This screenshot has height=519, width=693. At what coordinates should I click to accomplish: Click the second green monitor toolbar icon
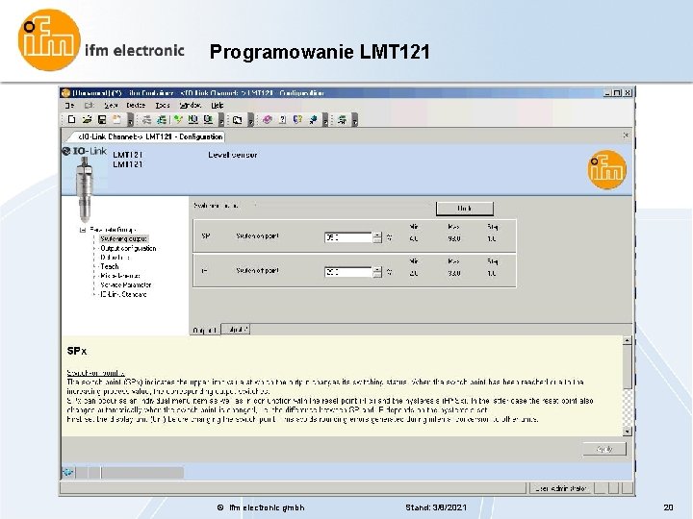coord(208,119)
